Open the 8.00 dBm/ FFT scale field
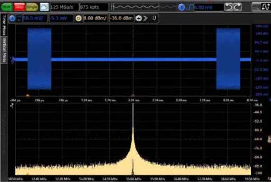Screen dimensions: 271x182 (x=95, y=19)
